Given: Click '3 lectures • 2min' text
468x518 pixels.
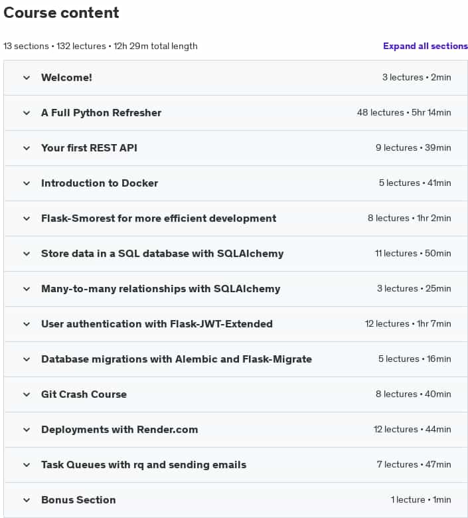Looking at the screenshot, I should tap(416, 77).
